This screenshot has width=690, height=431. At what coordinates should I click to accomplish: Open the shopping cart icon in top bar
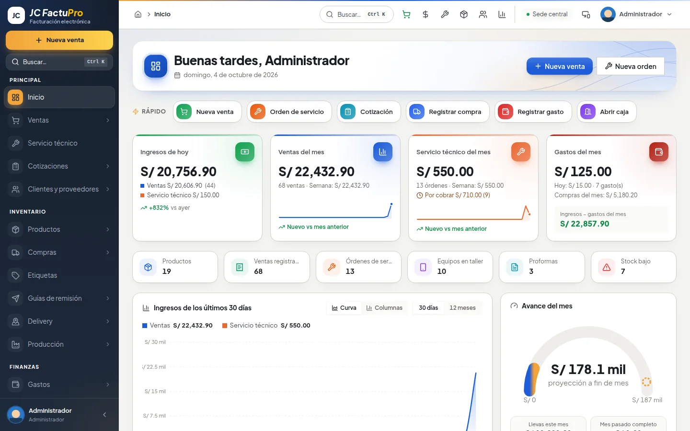point(406,14)
